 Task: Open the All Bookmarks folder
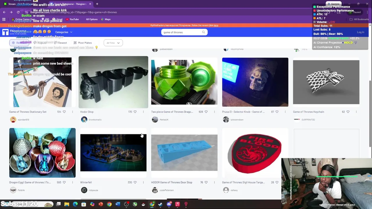point(359,19)
